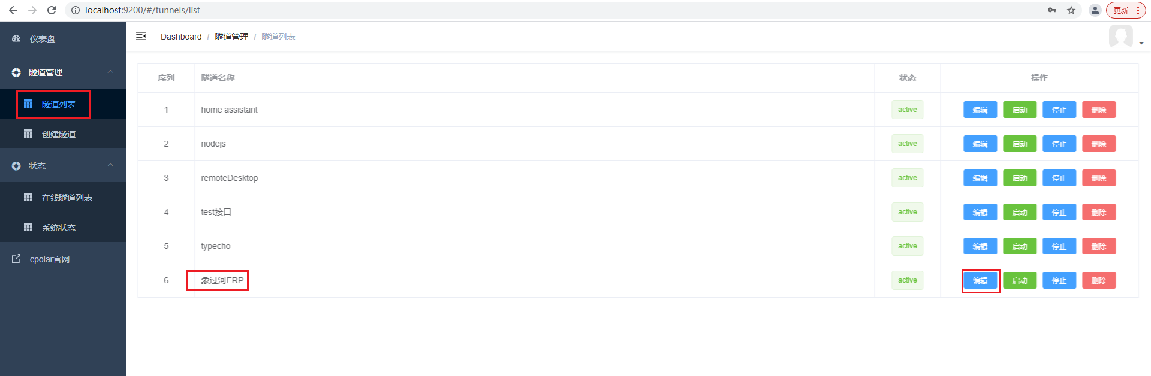Toggle the sidebar collapse hamburger icon
The width and height of the screenshot is (1151, 376).
[141, 36]
